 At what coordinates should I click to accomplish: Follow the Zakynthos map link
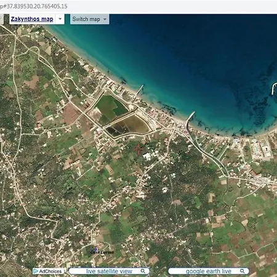pos(32,19)
